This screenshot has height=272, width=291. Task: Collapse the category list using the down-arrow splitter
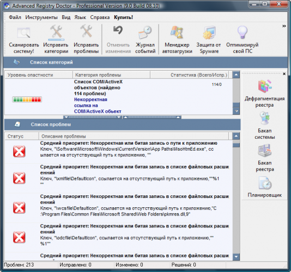click(93, 117)
